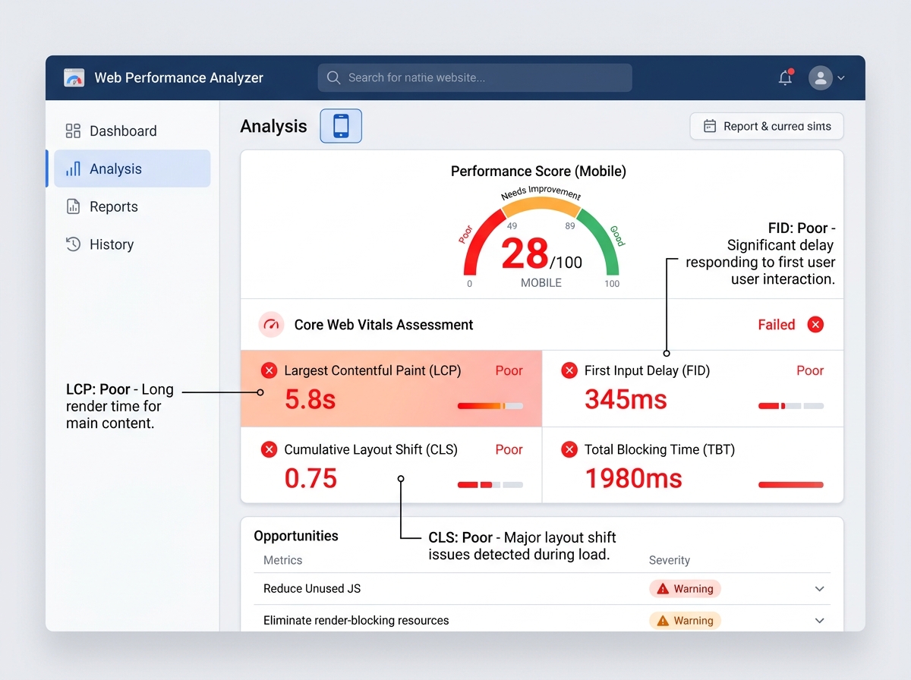Click the Reduce Unused JS text

tap(312, 589)
